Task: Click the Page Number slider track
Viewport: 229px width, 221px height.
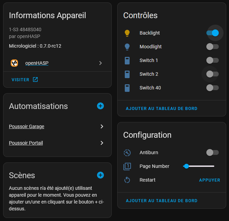Action: click(x=198, y=166)
